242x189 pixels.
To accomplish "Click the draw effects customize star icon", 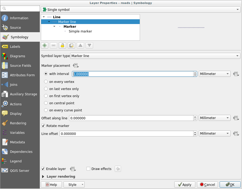I will [x=118, y=169].
